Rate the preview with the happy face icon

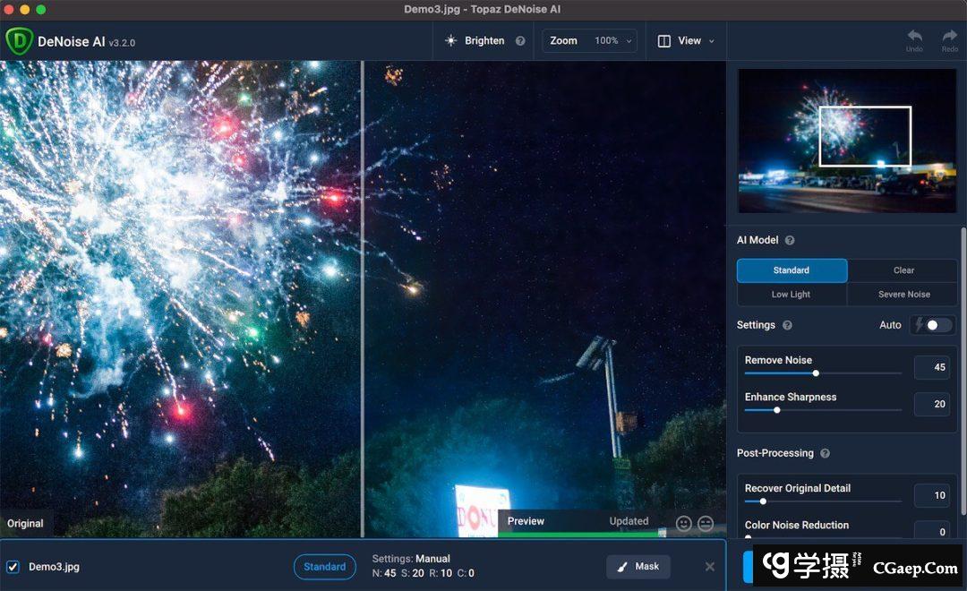click(x=684, y=523)
